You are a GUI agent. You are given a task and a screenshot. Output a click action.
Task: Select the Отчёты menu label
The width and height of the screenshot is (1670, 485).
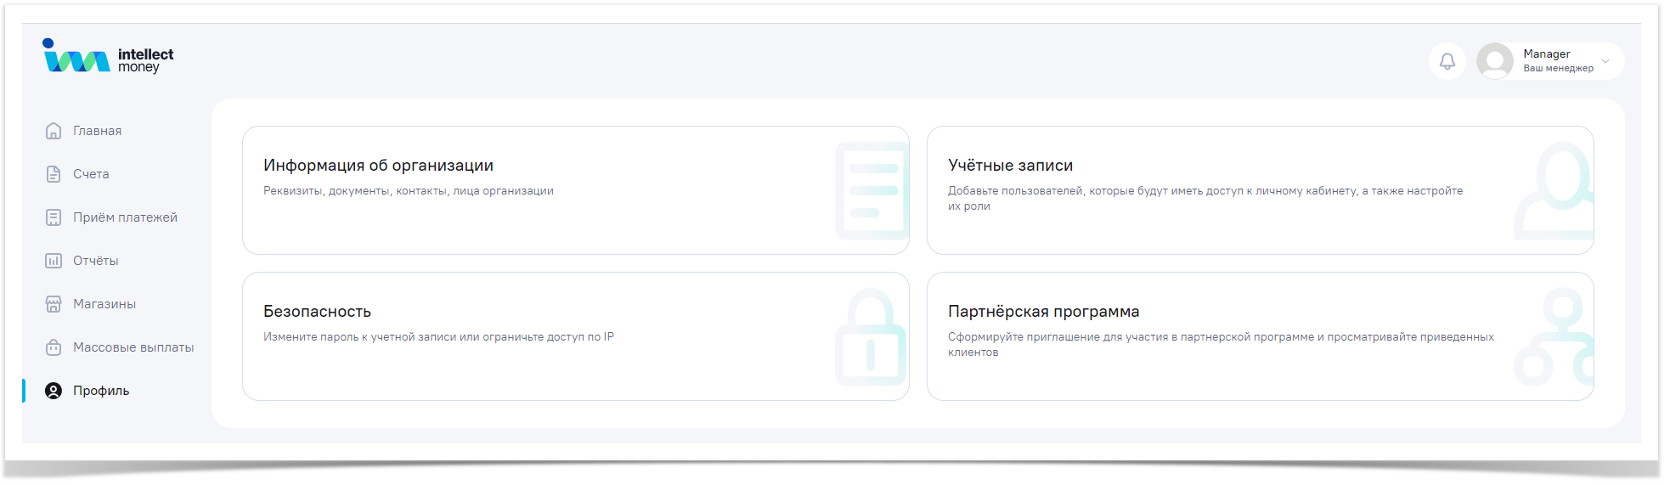coord(95,261)
